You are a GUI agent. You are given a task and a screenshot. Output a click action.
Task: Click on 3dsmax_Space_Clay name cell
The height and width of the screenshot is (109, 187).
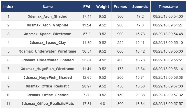click(x=48, y=43)
